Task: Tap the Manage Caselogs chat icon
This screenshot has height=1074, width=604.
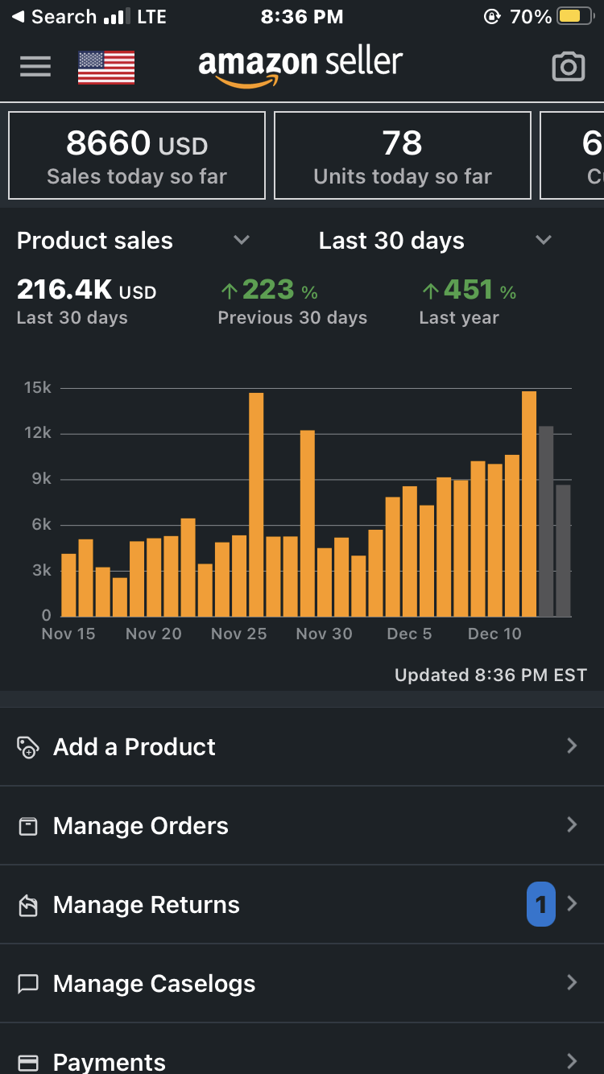Action: click(x=28, y=984)
